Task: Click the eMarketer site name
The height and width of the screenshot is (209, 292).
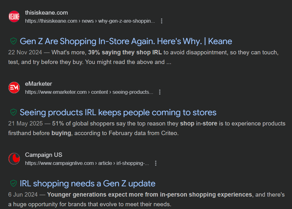Action: tap(39, 84)
